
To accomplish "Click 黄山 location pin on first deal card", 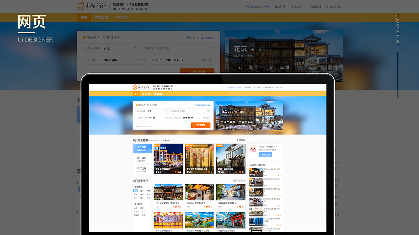I will 156,172.
